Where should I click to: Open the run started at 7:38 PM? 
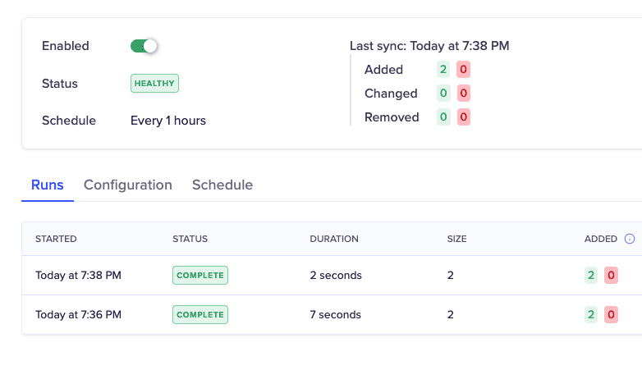78,275
